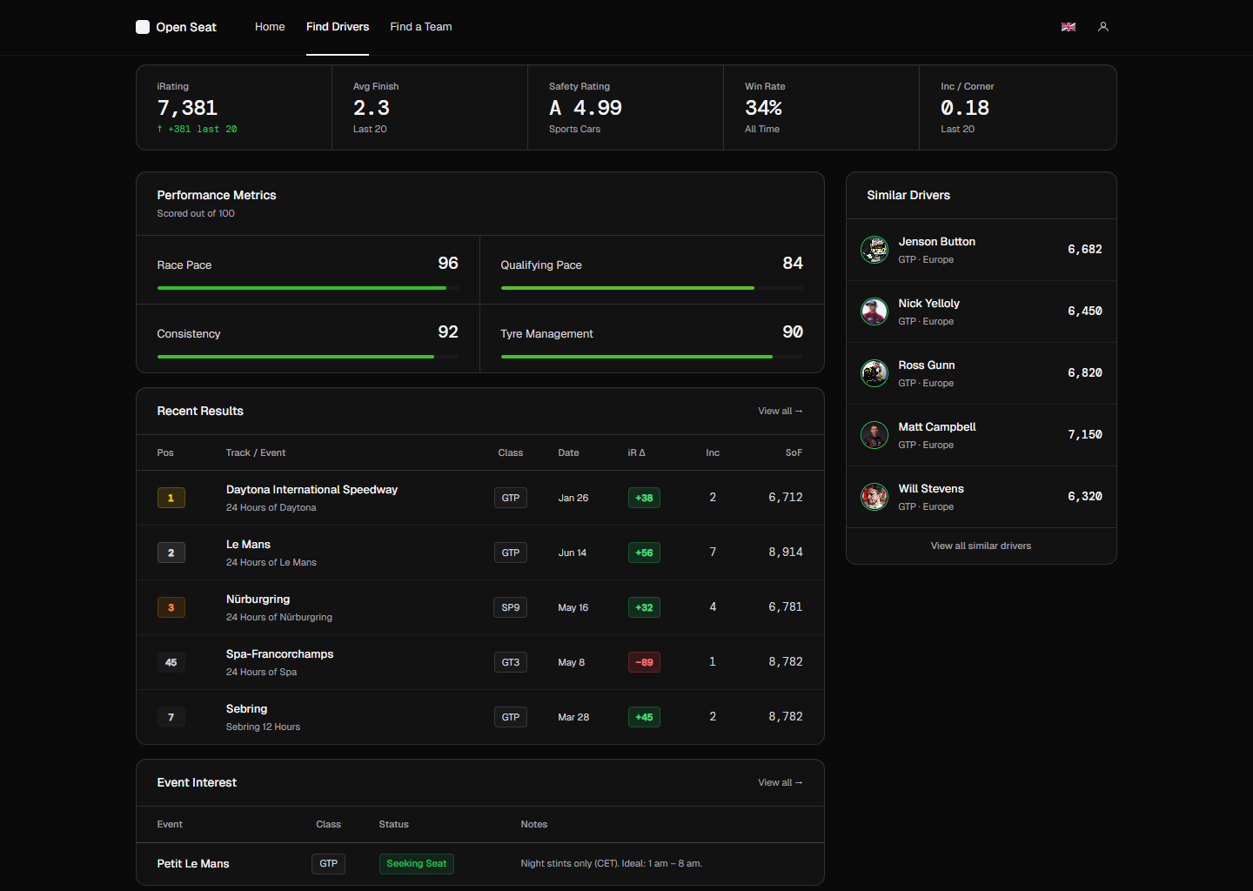
Task: Click the Open Seat logo
Action: [175, 27]
